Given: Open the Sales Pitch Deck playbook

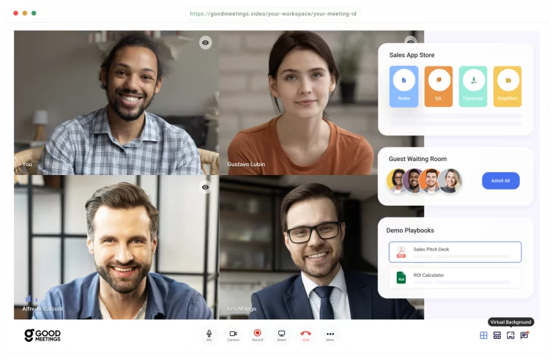Looking at the screenshot, I should 455,252.
